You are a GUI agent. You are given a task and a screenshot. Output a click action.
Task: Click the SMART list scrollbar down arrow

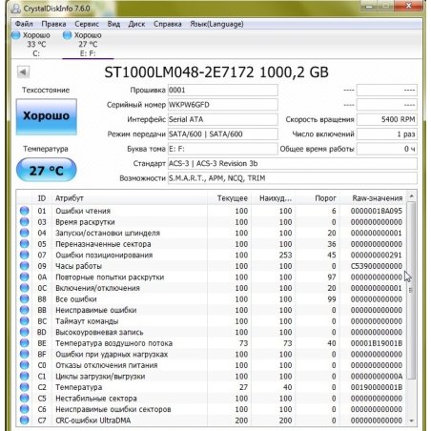tap(411, 421)
